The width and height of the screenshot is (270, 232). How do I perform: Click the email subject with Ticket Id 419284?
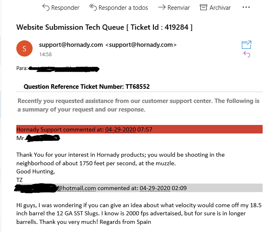click(104, 27)
